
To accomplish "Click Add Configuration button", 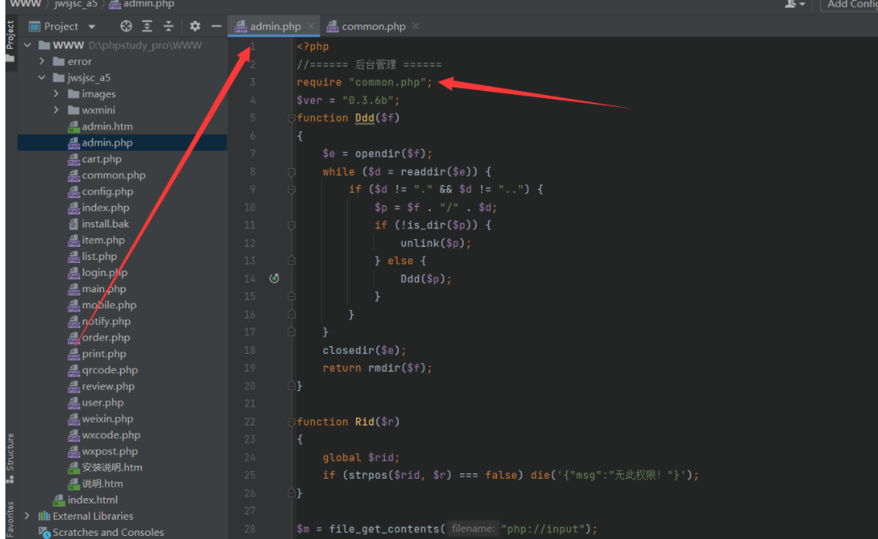I will (850, 5).
